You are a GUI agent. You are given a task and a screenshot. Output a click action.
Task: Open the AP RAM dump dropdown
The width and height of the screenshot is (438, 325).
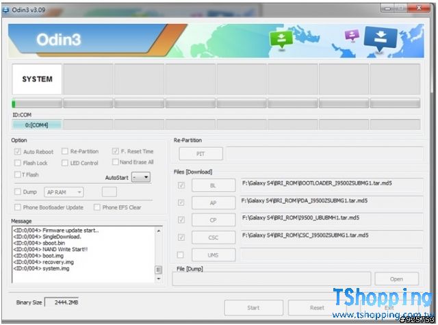click(x=64, y=192)
